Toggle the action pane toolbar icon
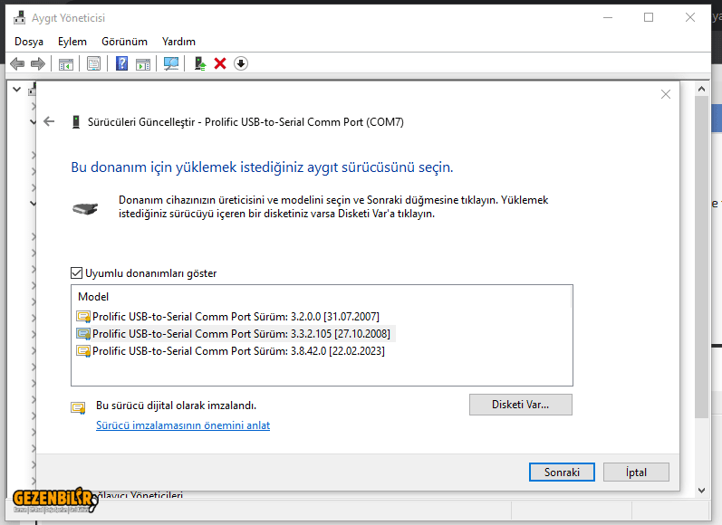The image size is (722, 525). point(143,64)
